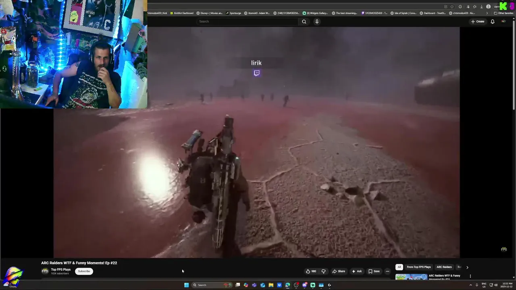
Task: Open the Widgets Gallery bookmark
Action: pos(315,13)
